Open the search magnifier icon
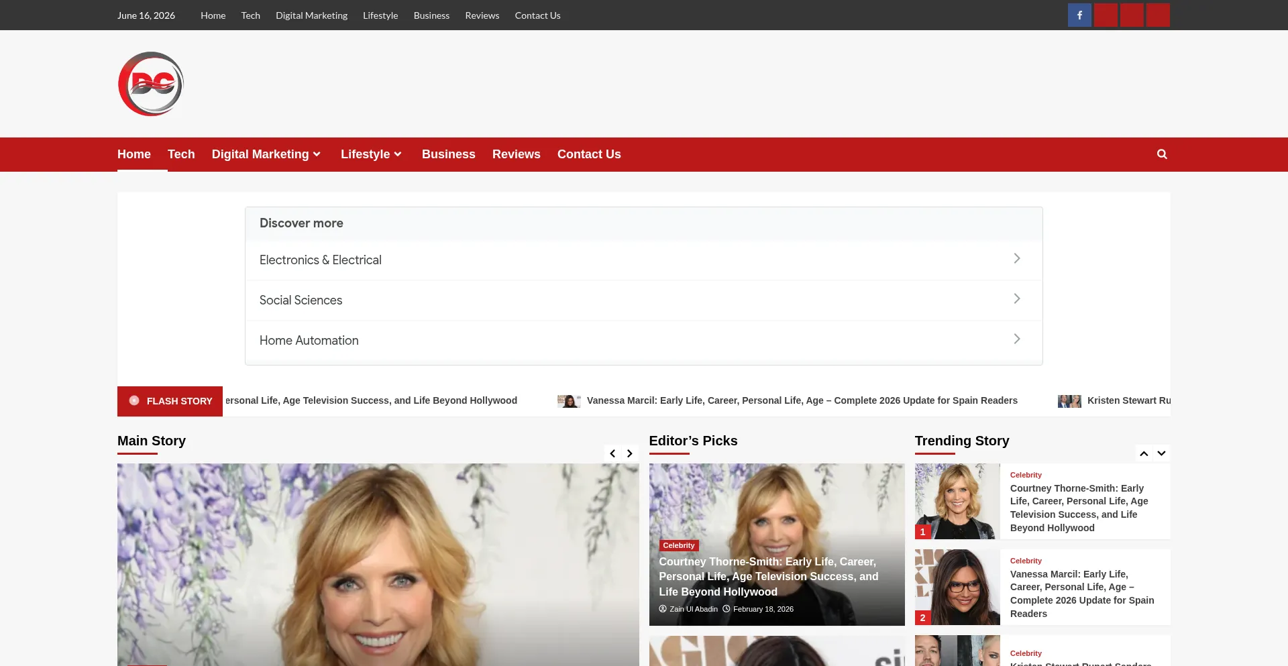The image size is (1288, 666). 1162,154
